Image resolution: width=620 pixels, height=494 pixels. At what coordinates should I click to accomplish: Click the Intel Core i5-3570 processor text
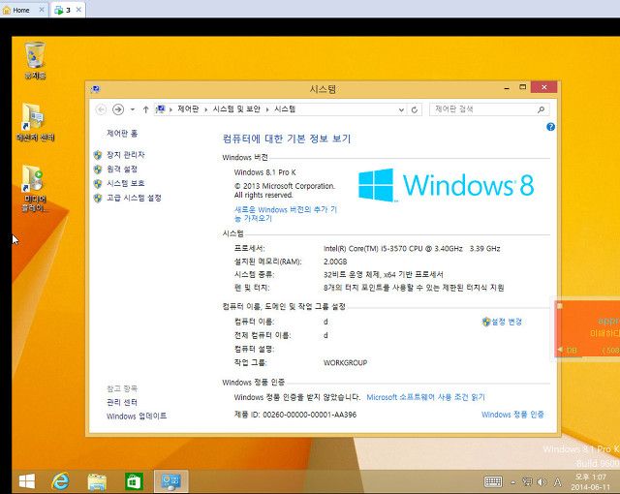pos(412,249)
